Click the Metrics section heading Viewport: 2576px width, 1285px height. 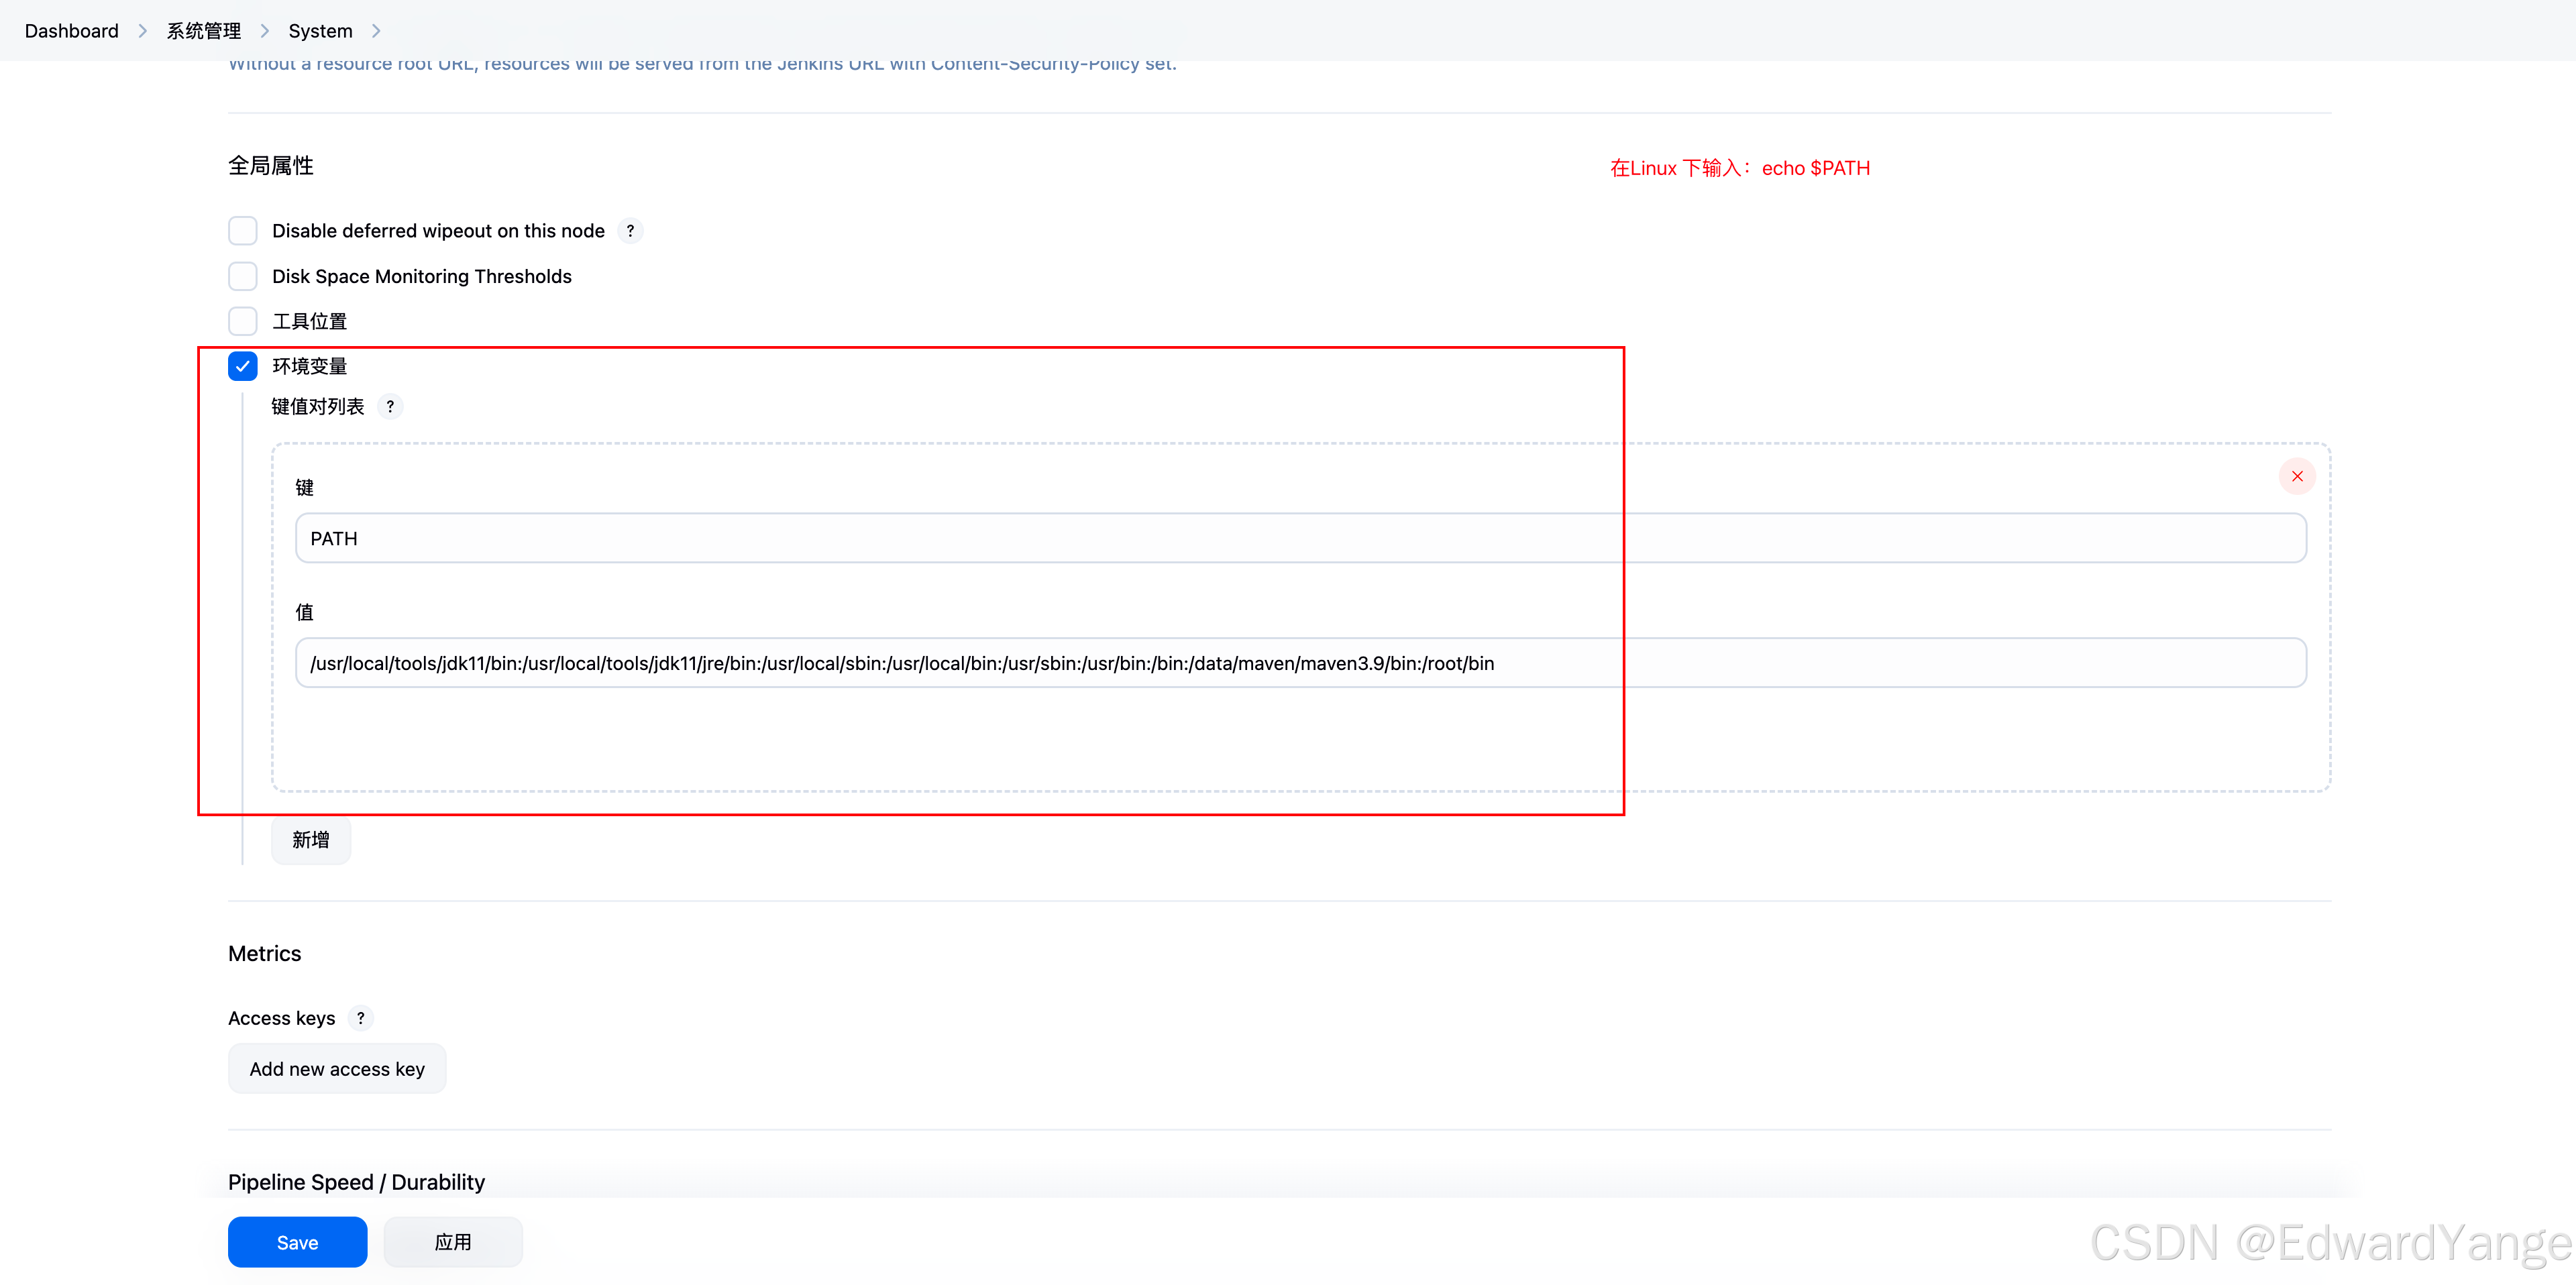[264, 953]
